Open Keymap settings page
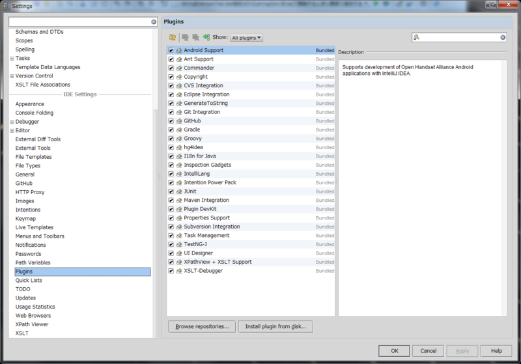Viewport: 521px width, 364px height. coord(25,219)
